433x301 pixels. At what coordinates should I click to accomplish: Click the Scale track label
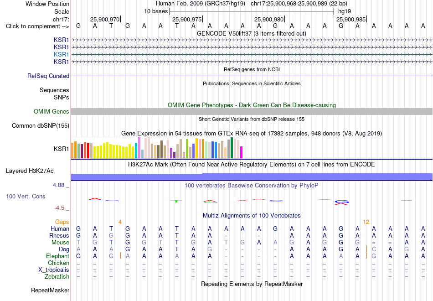point(62,11)
